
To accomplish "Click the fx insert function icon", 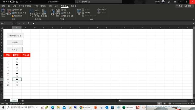I will pyautogui.click(x=28, y=24).
